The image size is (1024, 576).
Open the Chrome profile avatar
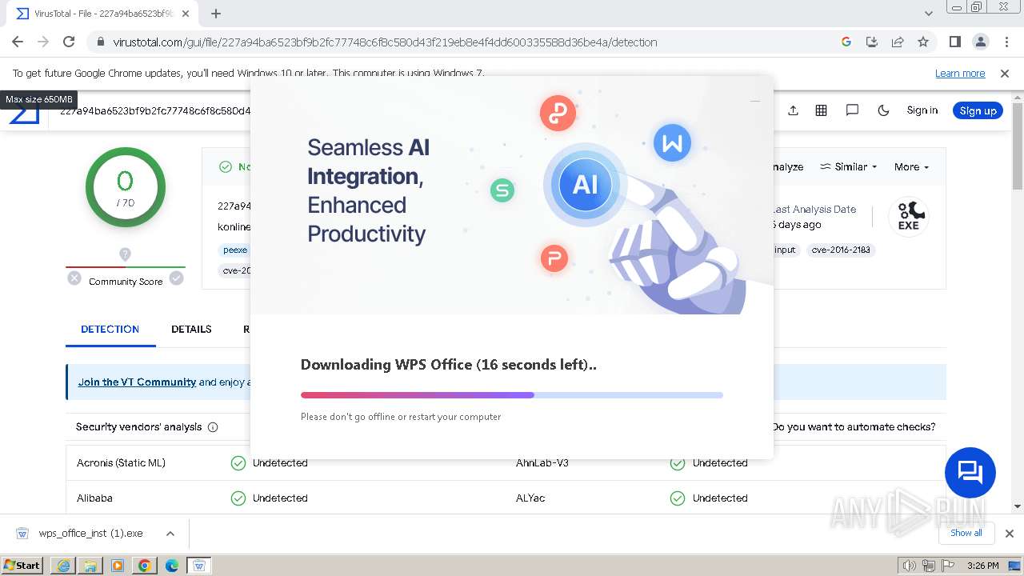click(980, 42)
